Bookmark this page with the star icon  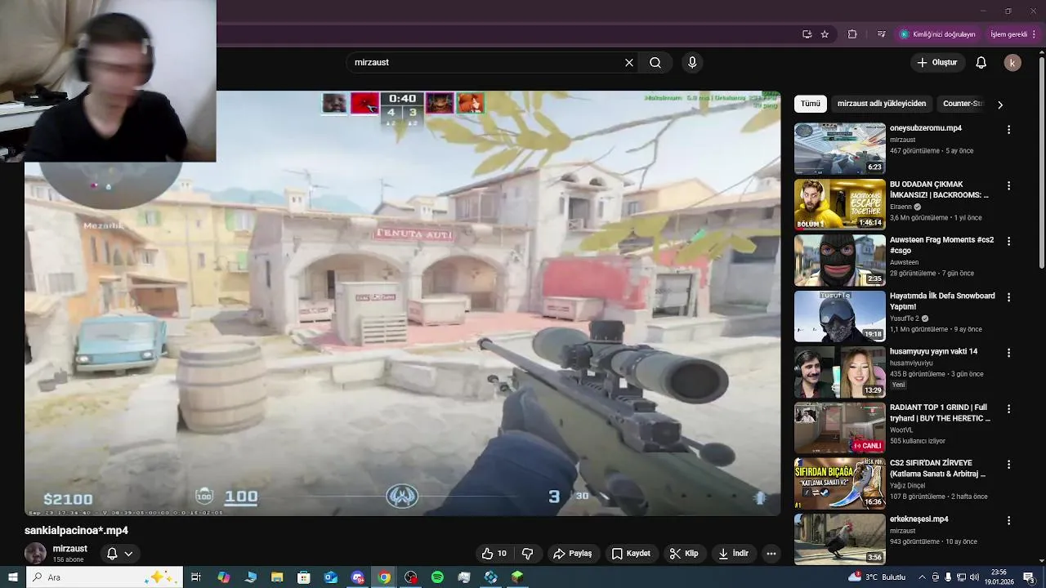(825, 34)
